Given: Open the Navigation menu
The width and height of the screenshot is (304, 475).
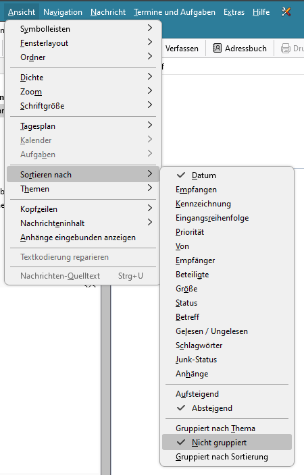Looking at the screenshot, I should click(63, 12).
